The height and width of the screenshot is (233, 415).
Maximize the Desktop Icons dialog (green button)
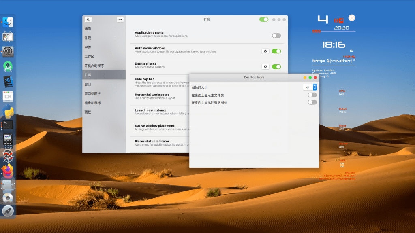[x=310, y=78]
